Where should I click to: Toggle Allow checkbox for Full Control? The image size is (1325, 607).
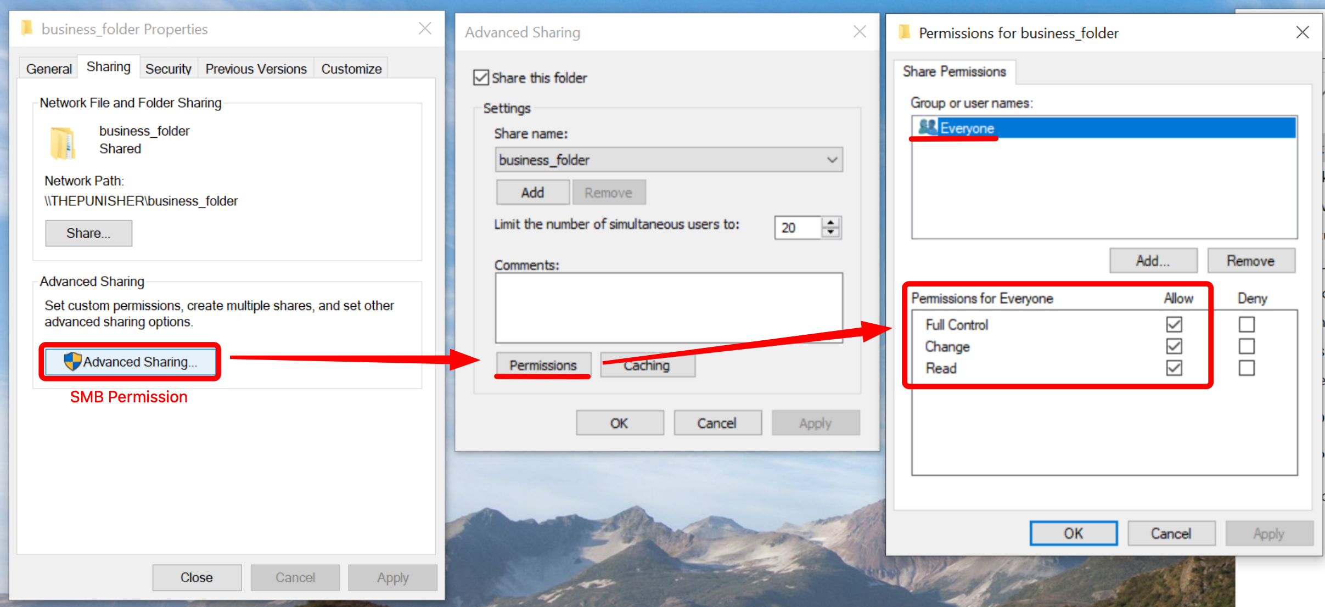click(1174, 324)
